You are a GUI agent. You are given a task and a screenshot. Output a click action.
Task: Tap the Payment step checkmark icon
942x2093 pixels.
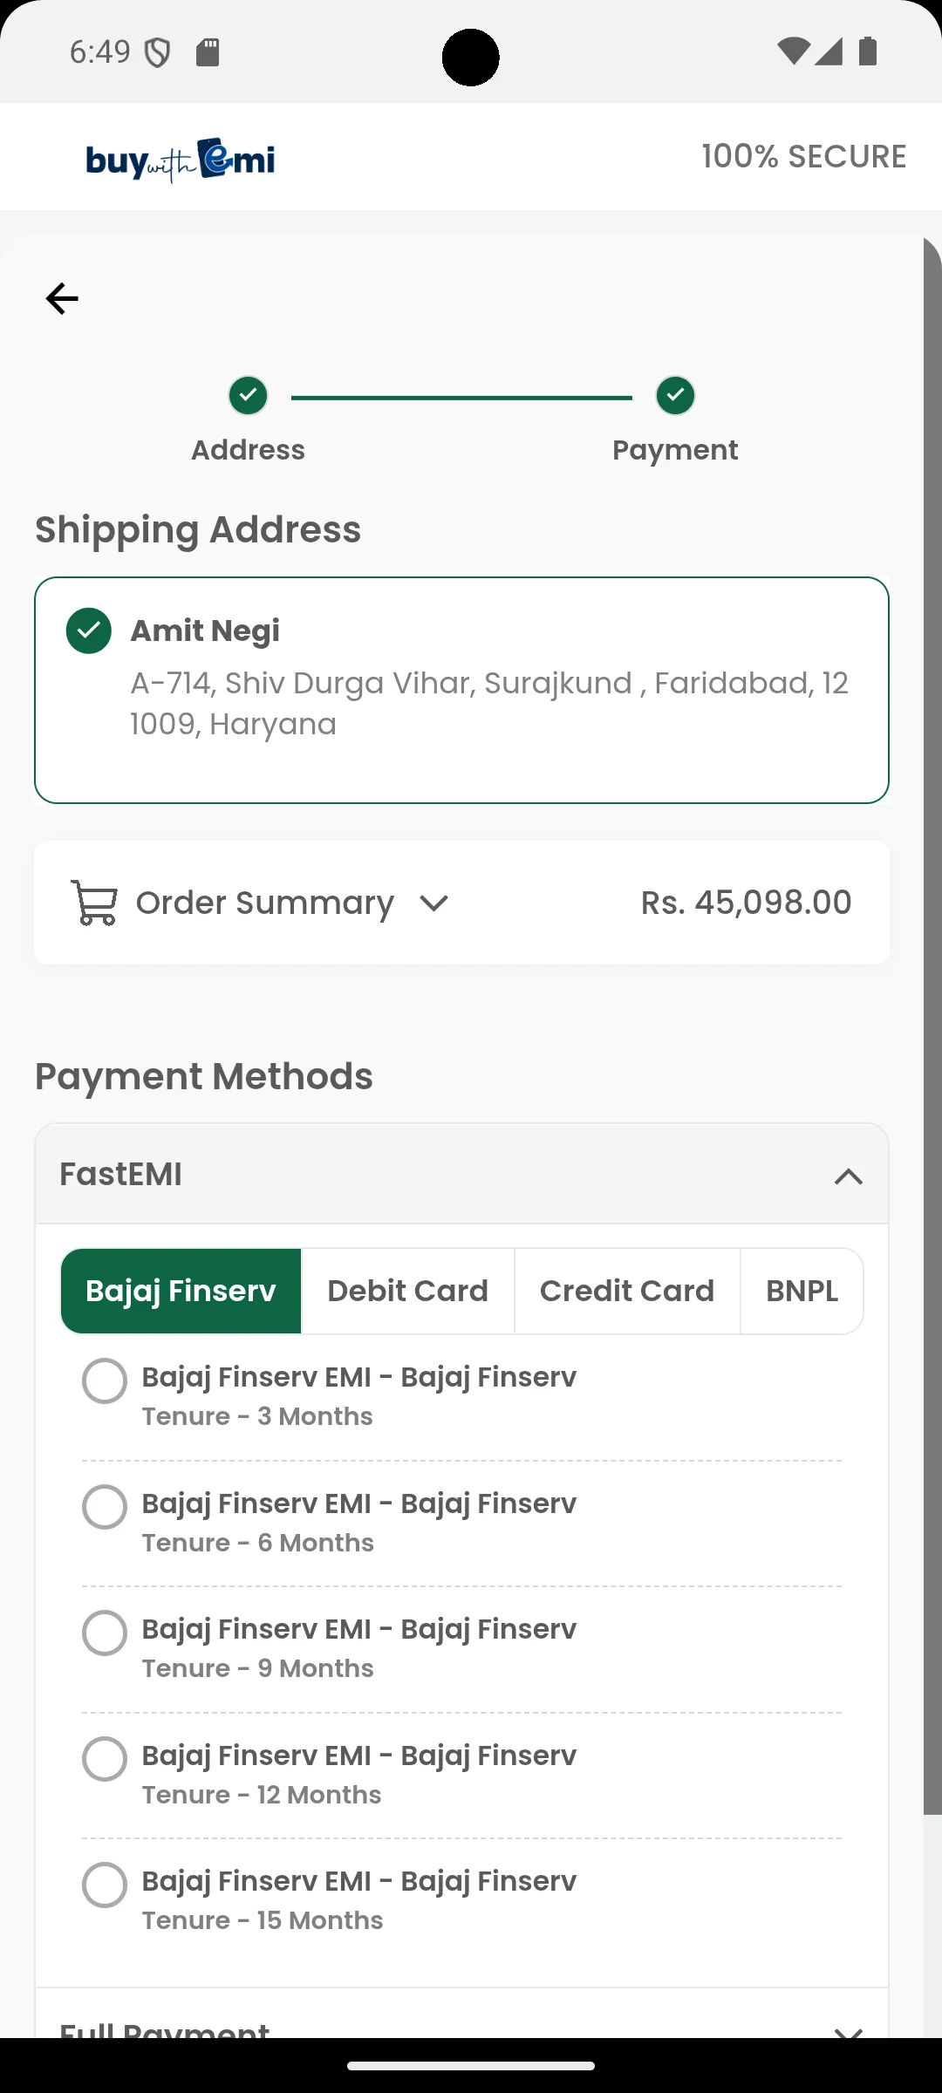tap(675, 396)
